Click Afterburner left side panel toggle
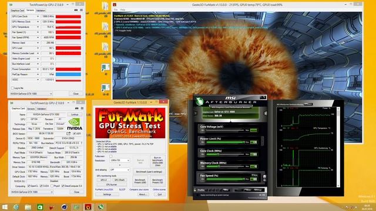The image size is (376, 211). 196,113
